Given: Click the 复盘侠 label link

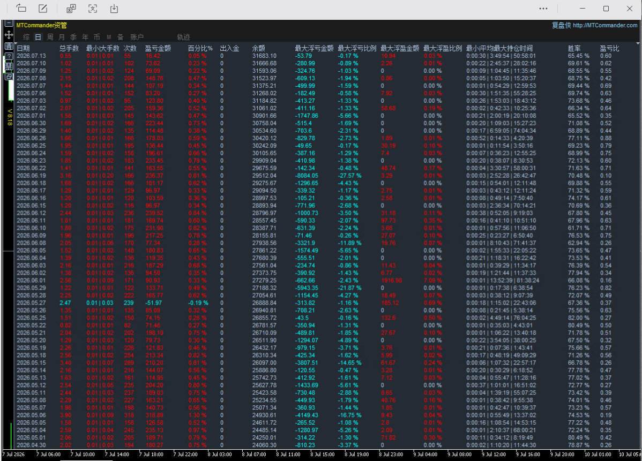Looking at the screenshot, I should [x=561, y=25].
